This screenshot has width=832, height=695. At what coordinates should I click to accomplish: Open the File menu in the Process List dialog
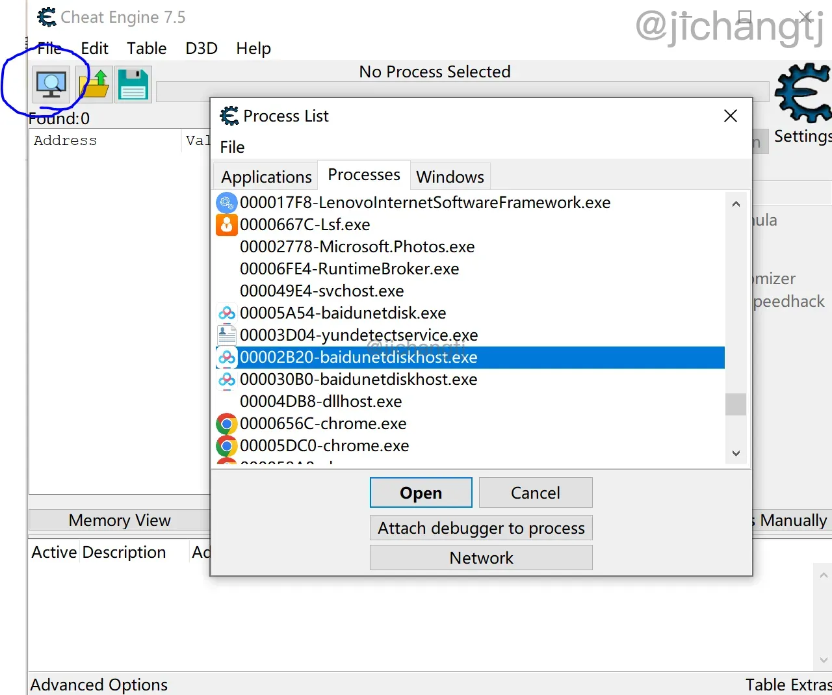[232, 147]
